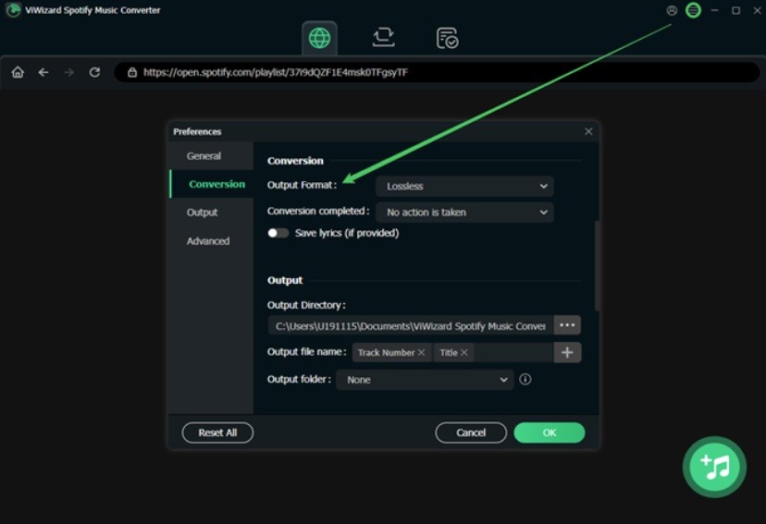The width and height of the screenshot is (766, 524).
Task: Add a file name tag with plus
Action: [567, 352]
